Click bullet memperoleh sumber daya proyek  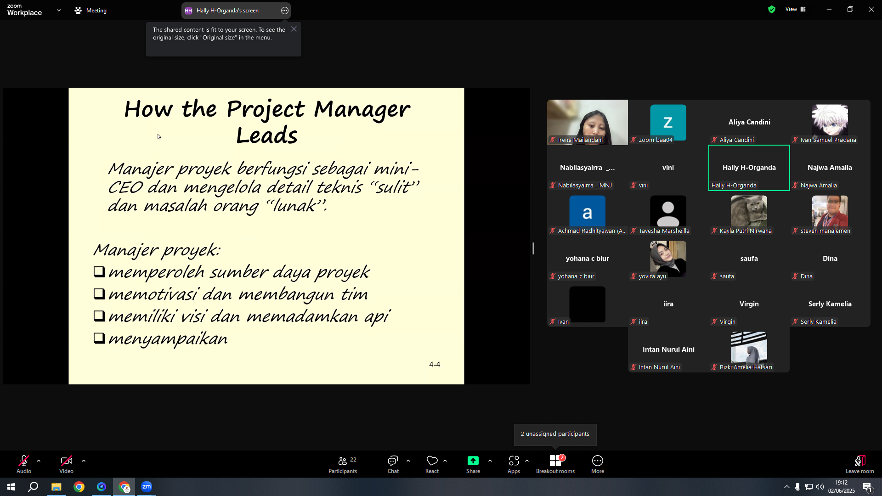click(x=238, y=272)
